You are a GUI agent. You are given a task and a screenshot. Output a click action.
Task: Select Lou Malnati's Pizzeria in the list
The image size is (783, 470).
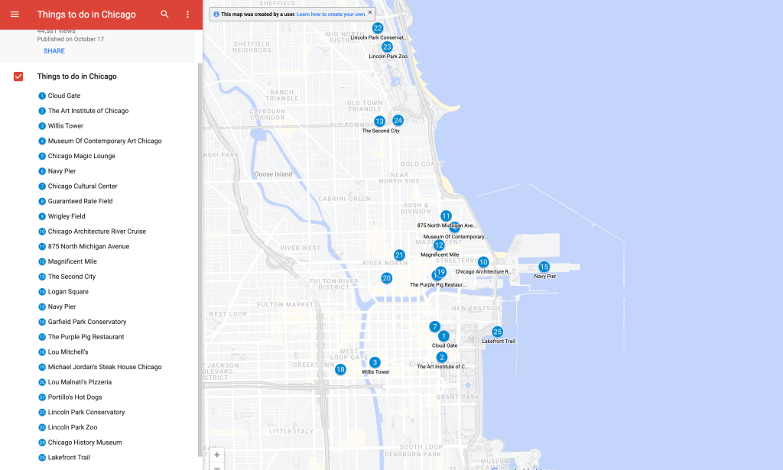[x=80, y=382]
